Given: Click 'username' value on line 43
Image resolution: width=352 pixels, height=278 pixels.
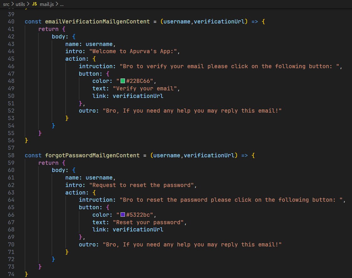Looking at the screenshot, I should click(x=99, y=44).
